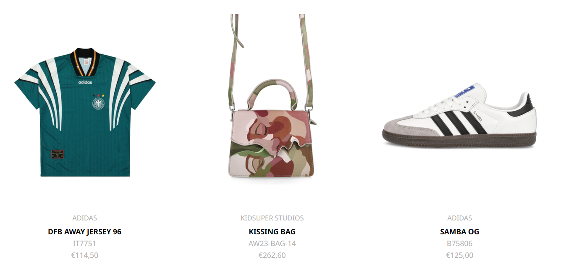Open the white Samba OG sneaker image
This screenshot has width=579, height=270.
point(459,115)
